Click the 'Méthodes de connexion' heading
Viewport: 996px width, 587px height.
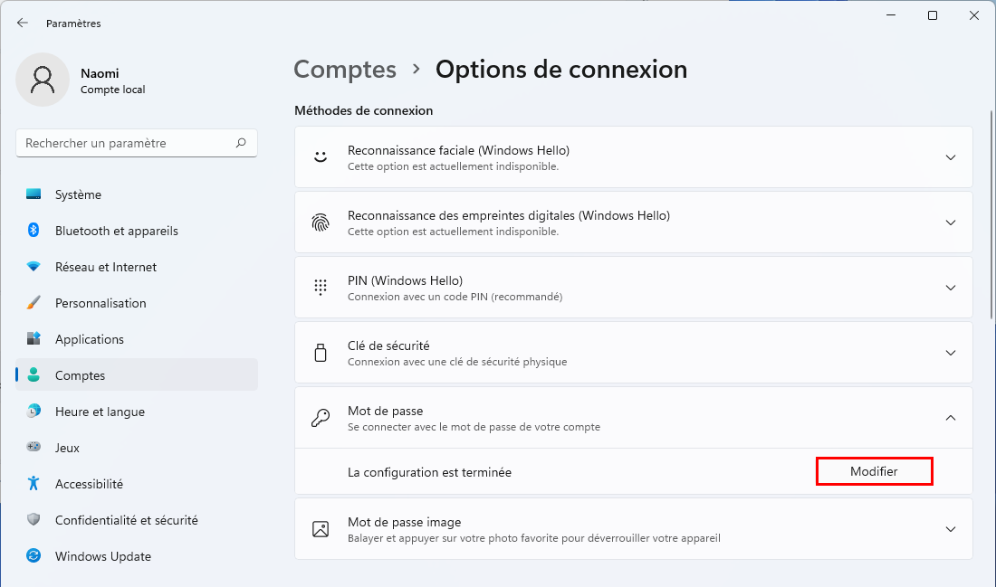(363, 110)
